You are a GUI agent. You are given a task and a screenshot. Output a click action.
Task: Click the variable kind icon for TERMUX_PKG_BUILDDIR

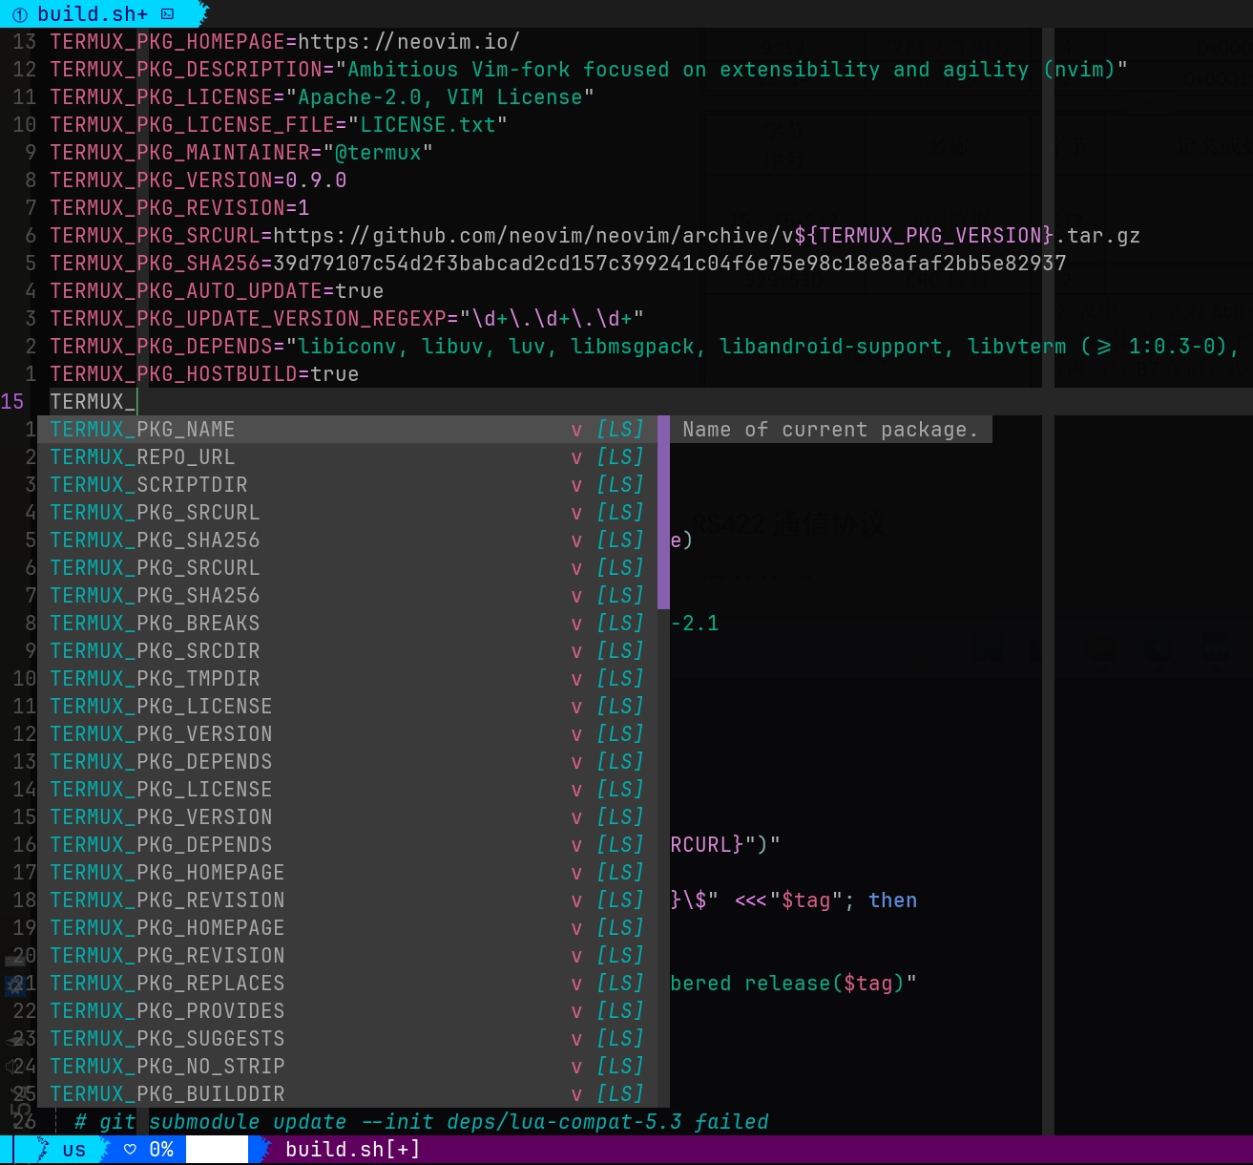pos(576,1094)
